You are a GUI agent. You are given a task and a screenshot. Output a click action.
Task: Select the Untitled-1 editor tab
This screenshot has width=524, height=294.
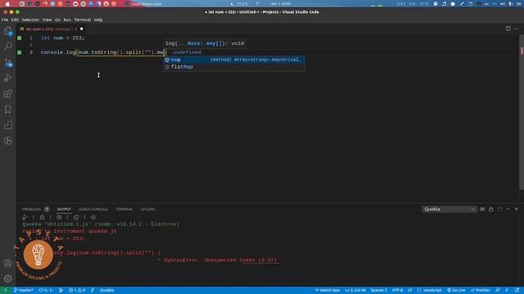click(52, 29)
